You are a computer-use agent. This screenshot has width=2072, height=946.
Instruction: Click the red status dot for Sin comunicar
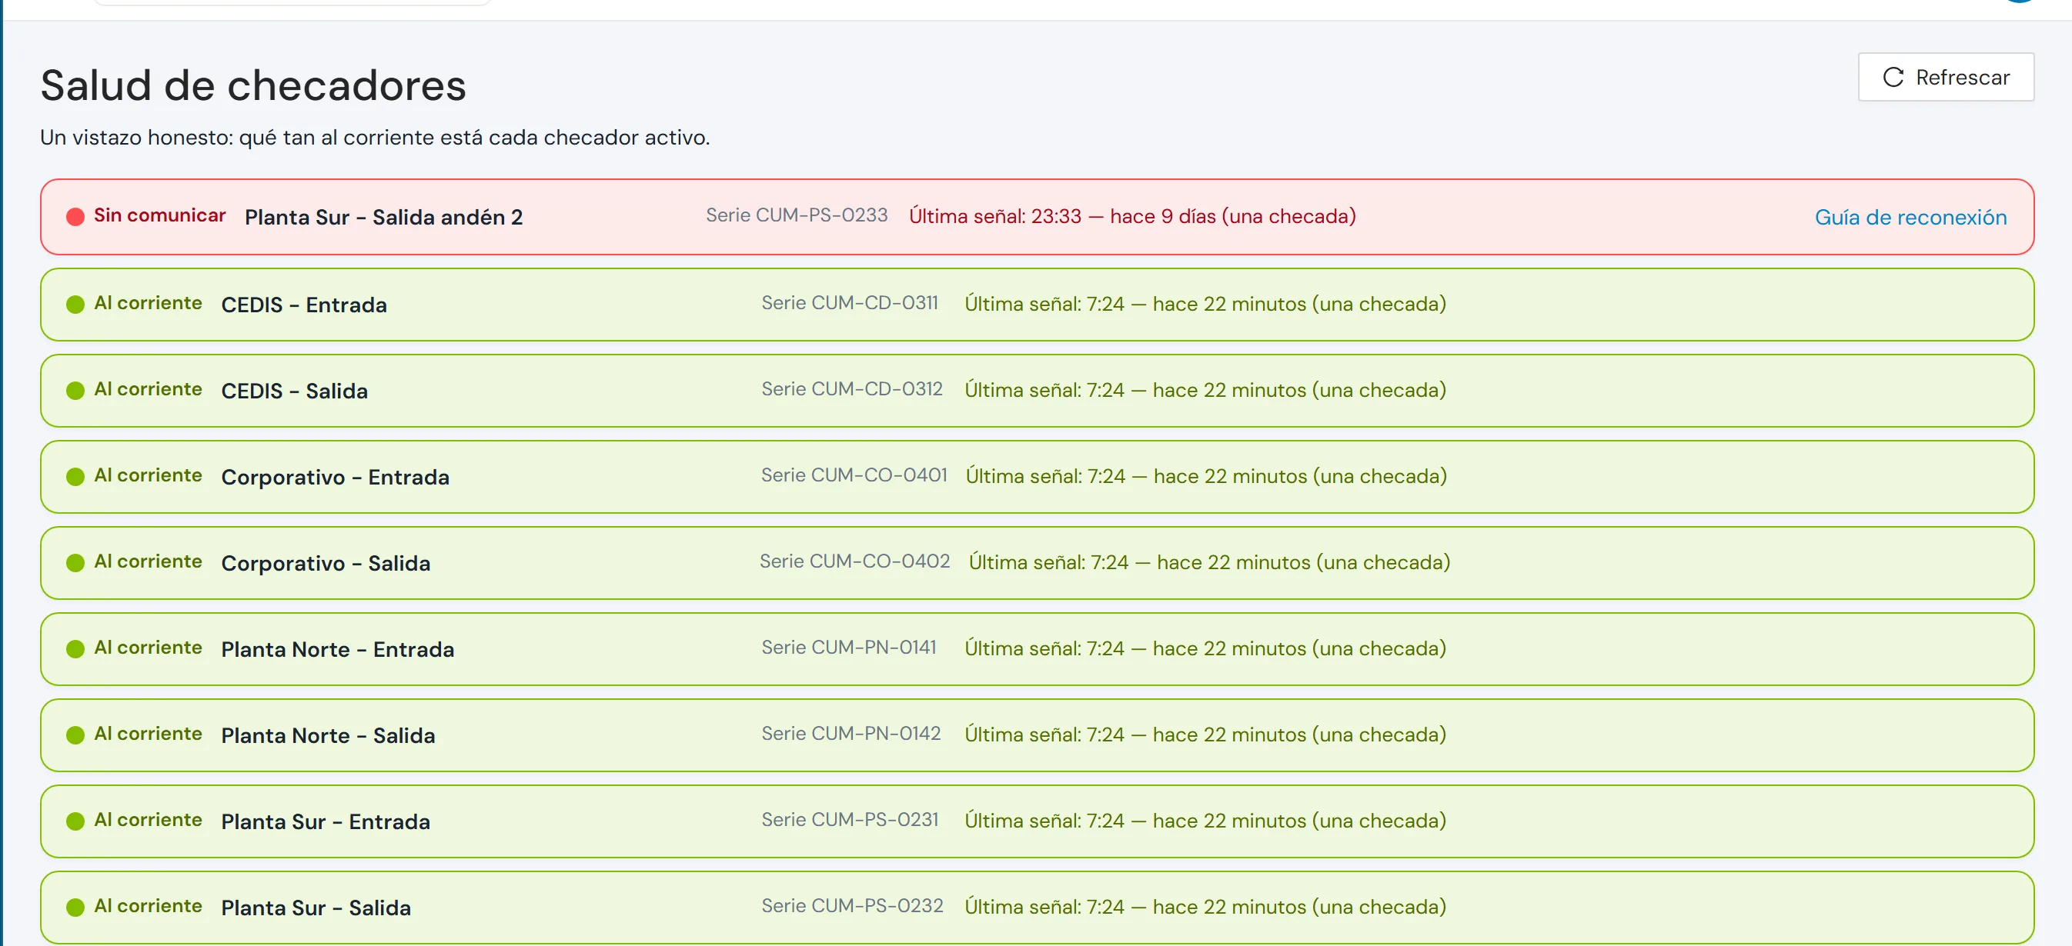pyautogui.click(x=75, y=217)
